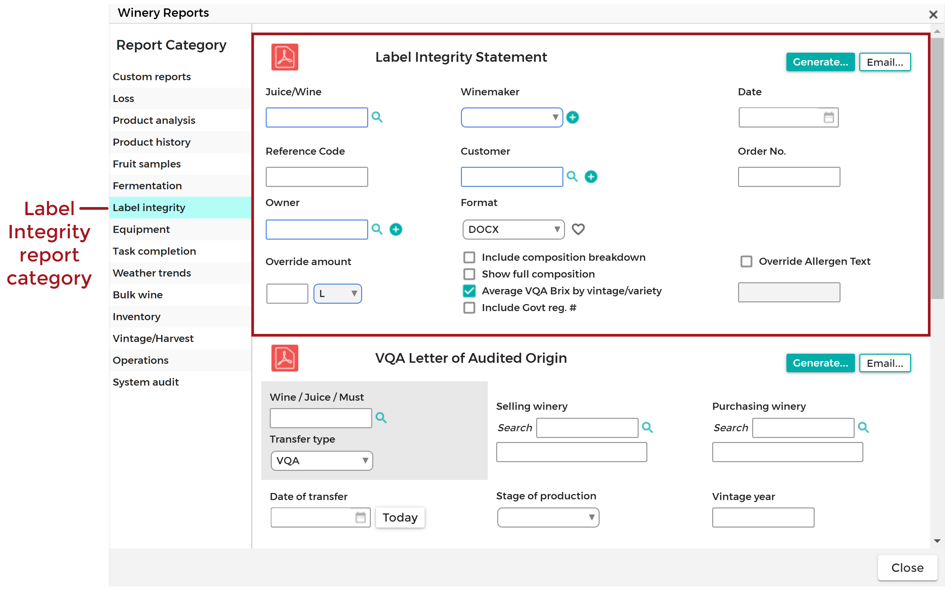Select the Weather trends category
The height and width of the screenshot is (591, 945).
pos(180,273)
